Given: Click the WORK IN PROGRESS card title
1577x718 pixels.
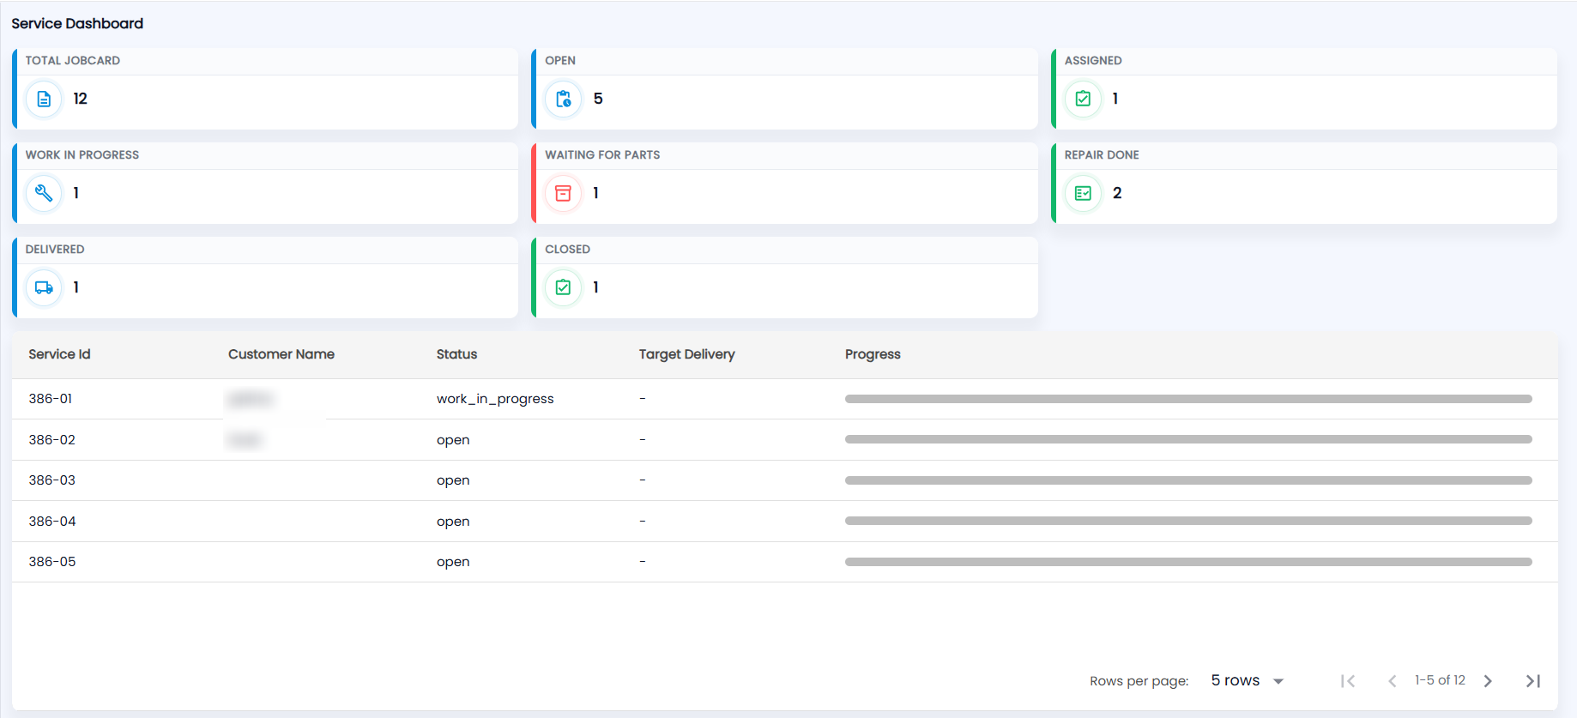Looking at the screenshot, I should [x=82, y=155].
